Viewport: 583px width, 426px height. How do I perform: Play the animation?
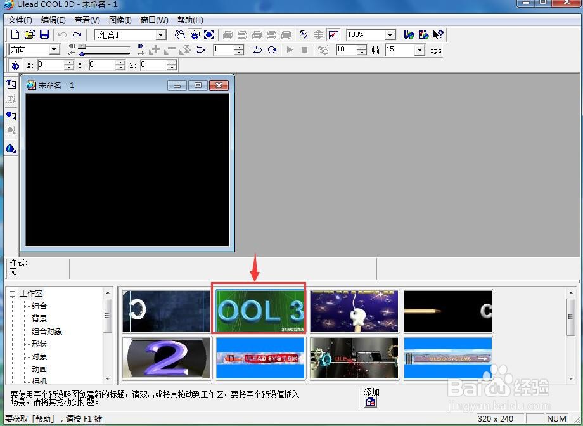click(290, 49)
